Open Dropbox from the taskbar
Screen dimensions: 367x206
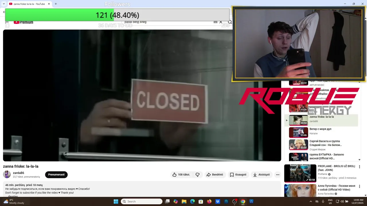pyautogui.click(x=218, y=201)
